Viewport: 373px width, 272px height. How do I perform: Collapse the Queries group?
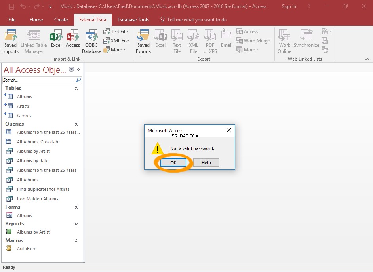(x=76, y=124)
